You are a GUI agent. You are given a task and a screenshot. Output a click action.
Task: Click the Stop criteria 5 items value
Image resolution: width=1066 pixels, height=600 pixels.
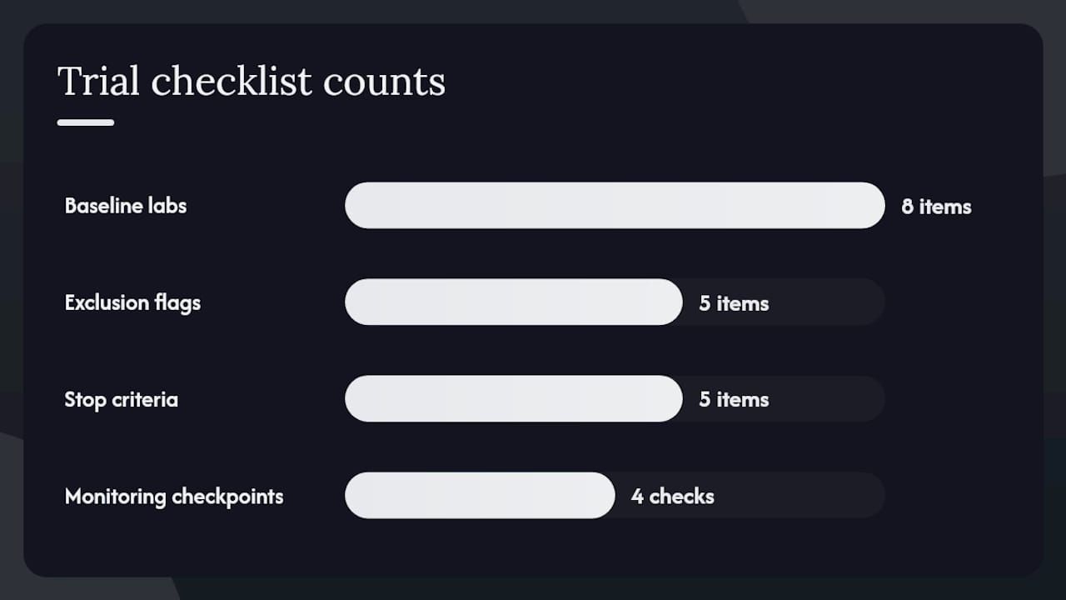tap(734, 400)
